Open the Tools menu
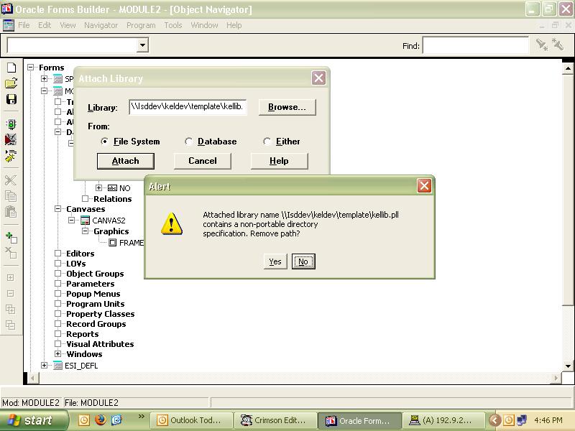This screenshot has width=575, height=431. (173, 25)
